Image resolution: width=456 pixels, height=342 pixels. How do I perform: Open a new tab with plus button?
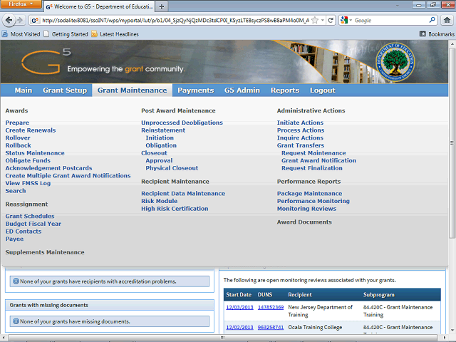coord(162,6)
